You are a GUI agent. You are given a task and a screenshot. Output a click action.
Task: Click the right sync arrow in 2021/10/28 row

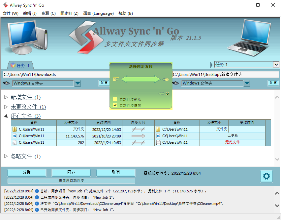tap(138, 136)
